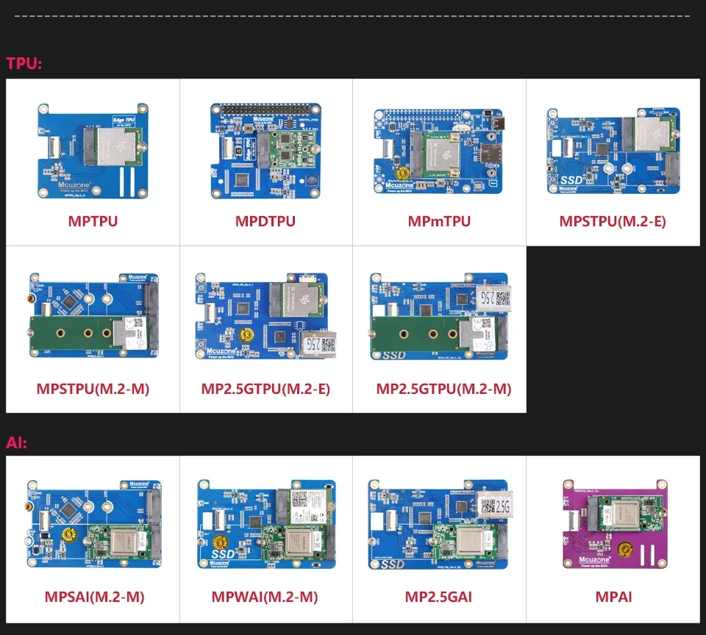Click the MPSAI(M.2-M) board image
The width and height of the screenshot is (706, 635).
point(93,525)
